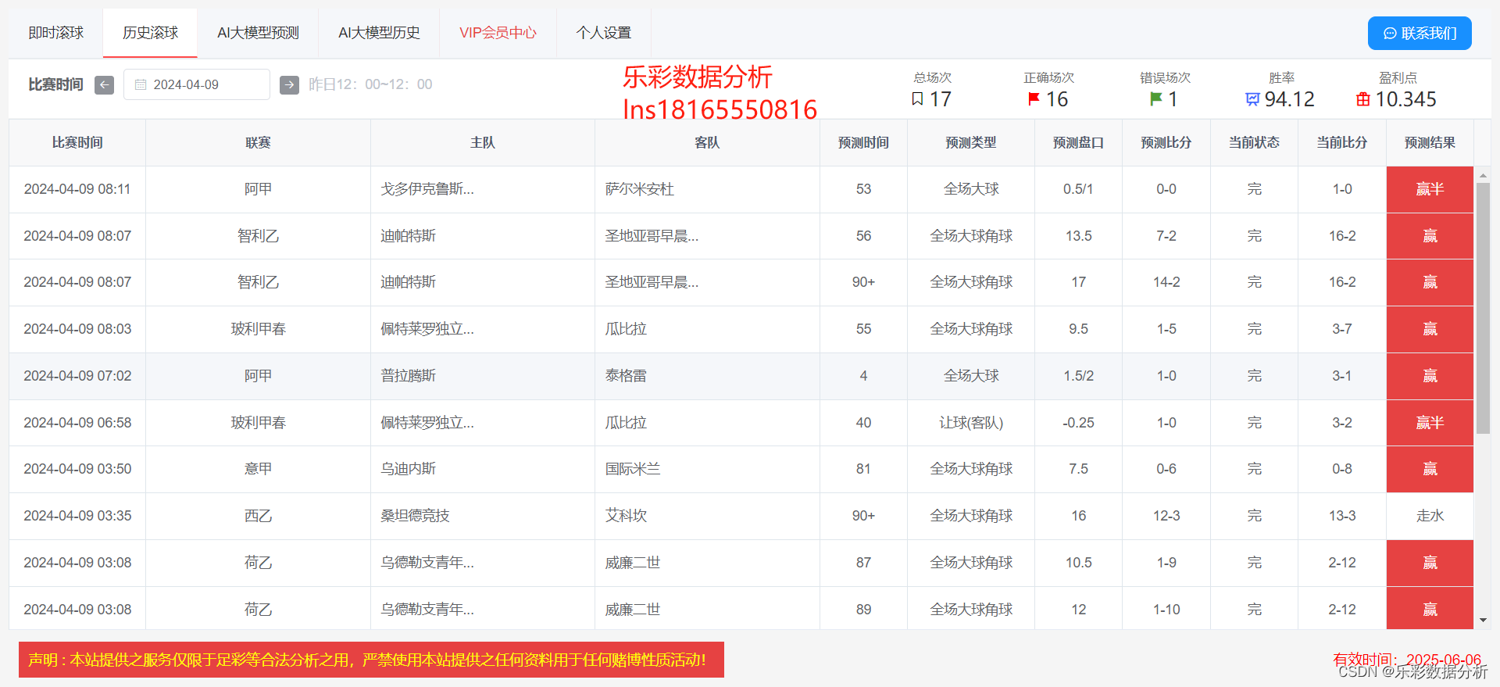Click green flag icon beside error count 1
The image size is (1500, 687).
(1156, 99)
